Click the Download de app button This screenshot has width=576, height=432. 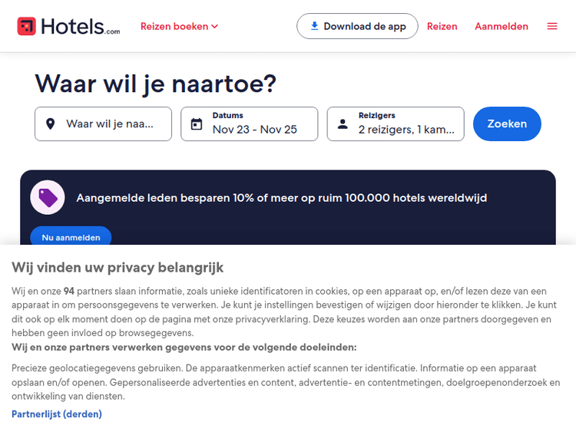pos(358,26)
